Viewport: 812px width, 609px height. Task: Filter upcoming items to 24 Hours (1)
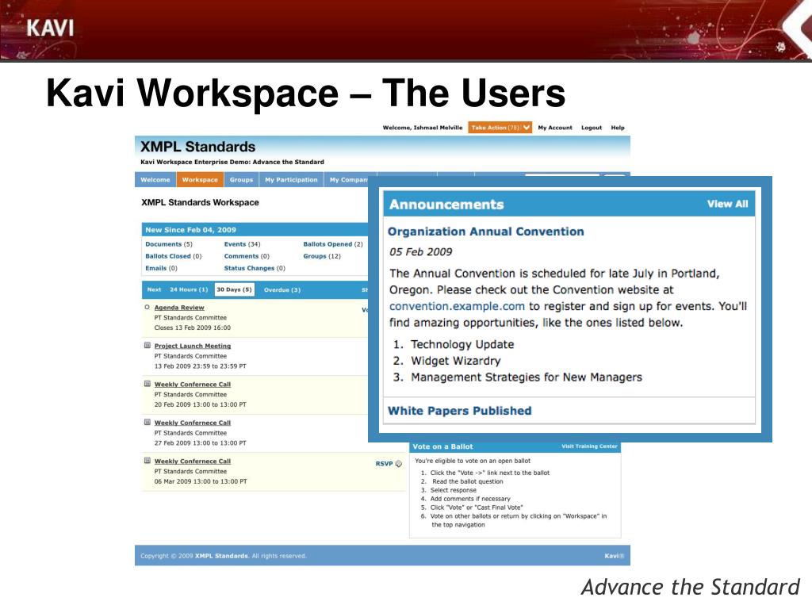click(x=189, y=289)
